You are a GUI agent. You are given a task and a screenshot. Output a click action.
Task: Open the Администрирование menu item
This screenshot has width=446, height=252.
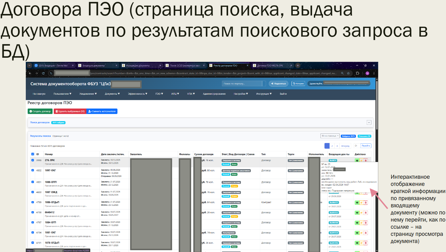214,94
